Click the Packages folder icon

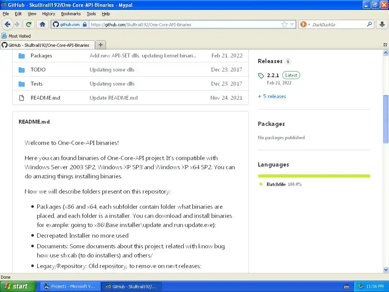[22, 56]
